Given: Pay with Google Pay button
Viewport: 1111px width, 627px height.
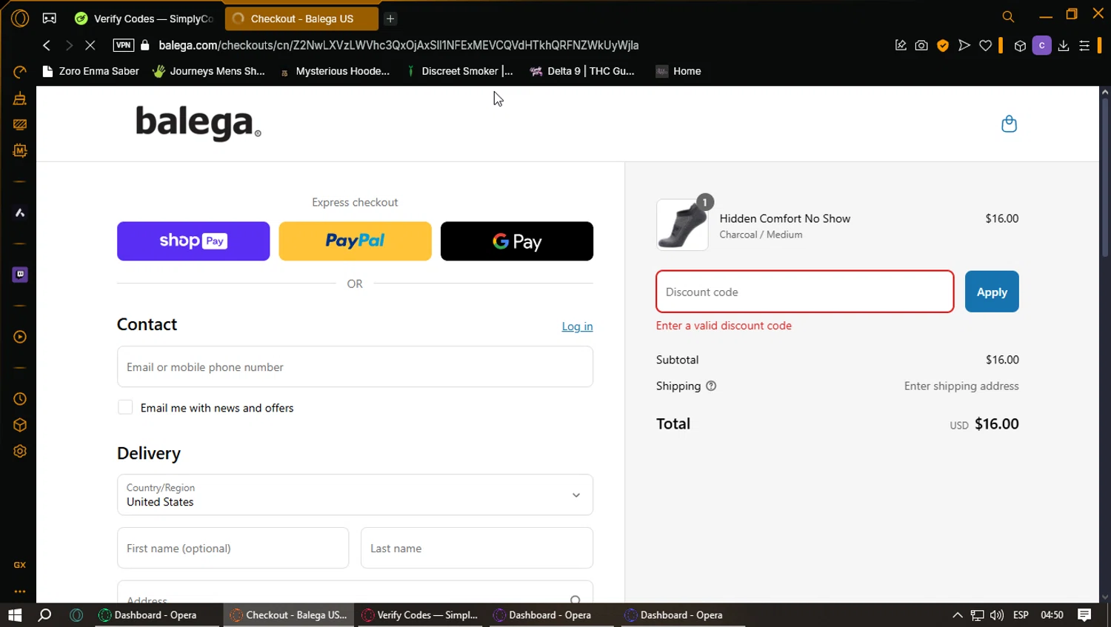Looking at the screenshot, I should (x=517, y=241).
